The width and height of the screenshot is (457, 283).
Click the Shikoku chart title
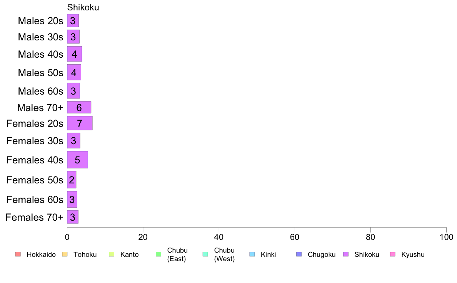83,7
